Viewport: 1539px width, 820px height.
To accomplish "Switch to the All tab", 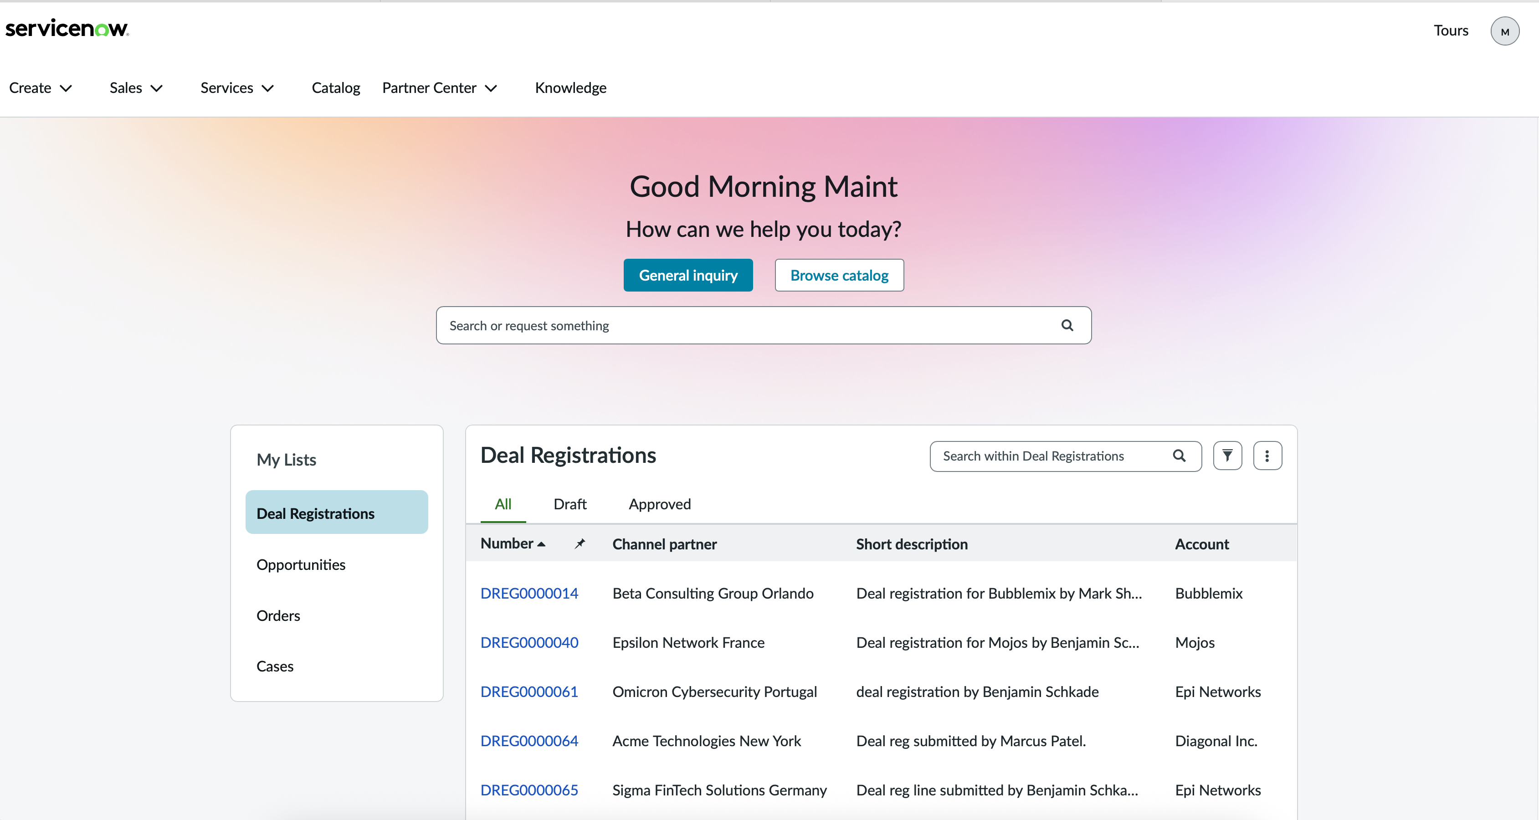I will (503, 504).
